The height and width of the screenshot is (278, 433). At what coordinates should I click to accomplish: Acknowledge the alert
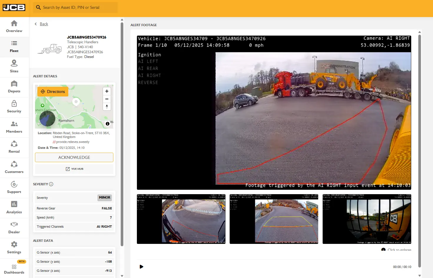coord(74,157)
